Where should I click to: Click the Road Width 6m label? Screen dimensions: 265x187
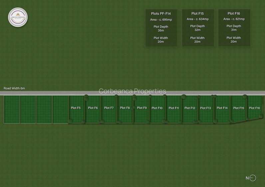pos(14,88)
